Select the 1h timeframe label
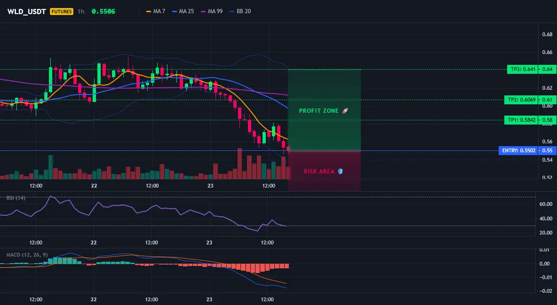The image size is (557, 305). [81, 11]
